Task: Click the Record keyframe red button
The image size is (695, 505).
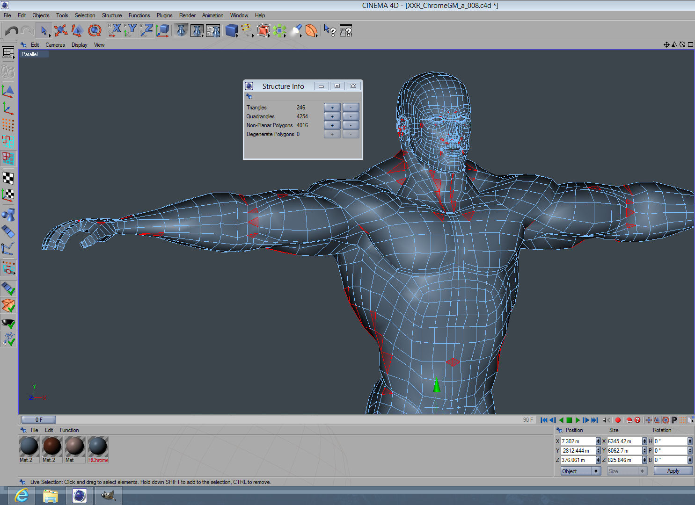Action: point(618,420)
